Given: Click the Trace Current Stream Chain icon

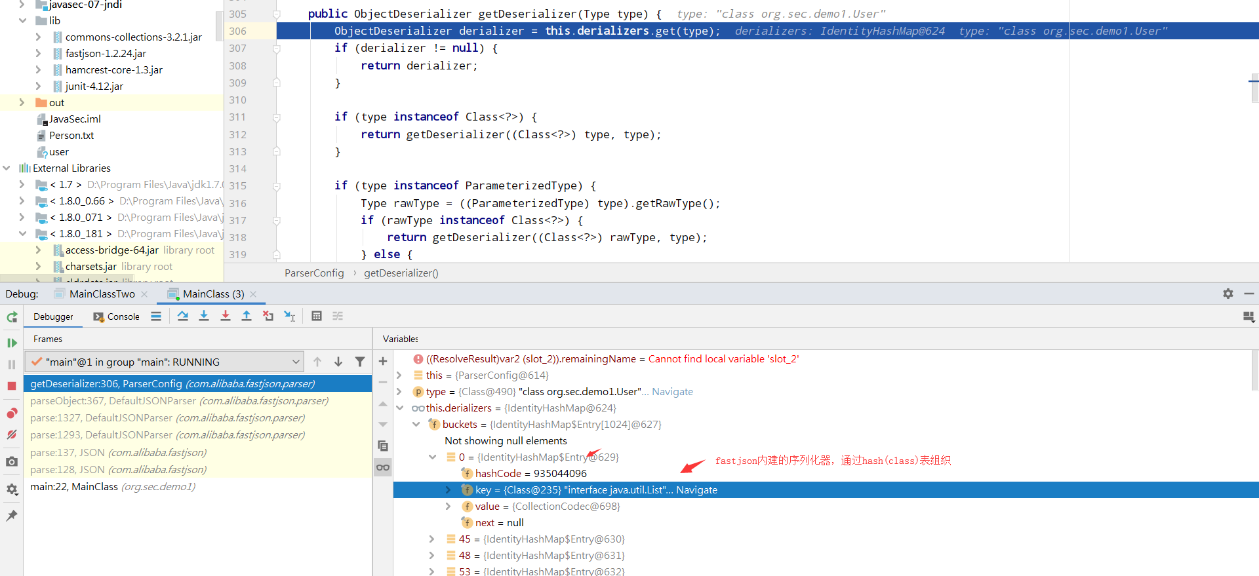Looking at the screenshot, I should [x=338, y=316].
